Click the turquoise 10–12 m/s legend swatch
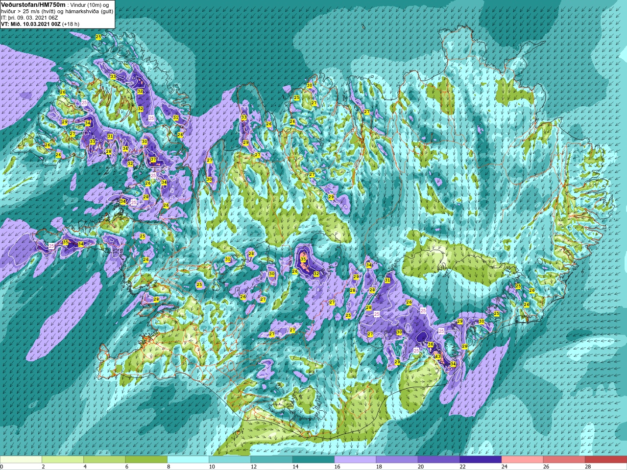Image resolution: width=627 pixels, height=470 pixels. [x=230, y=460]
